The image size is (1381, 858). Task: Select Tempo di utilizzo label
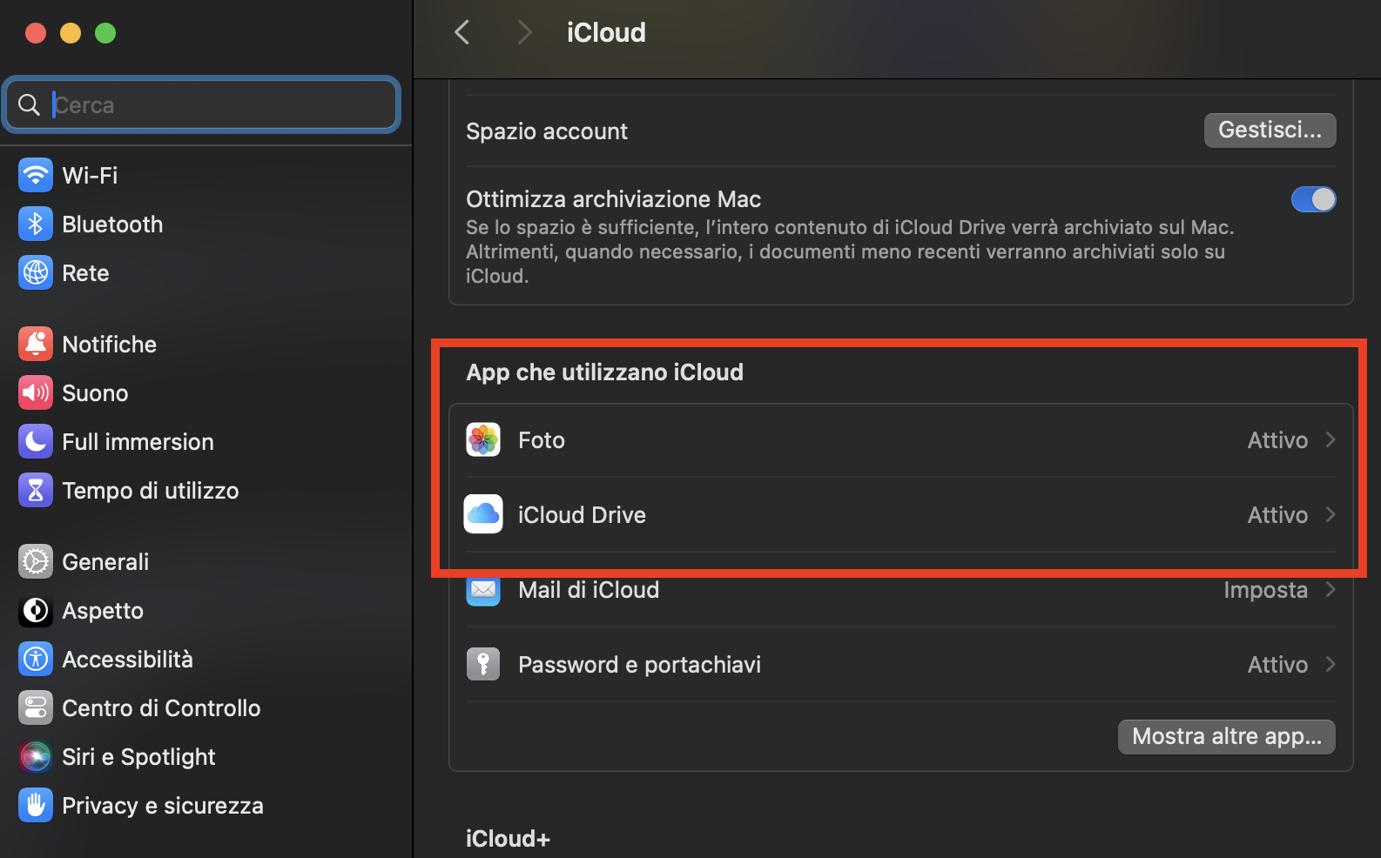150,491
